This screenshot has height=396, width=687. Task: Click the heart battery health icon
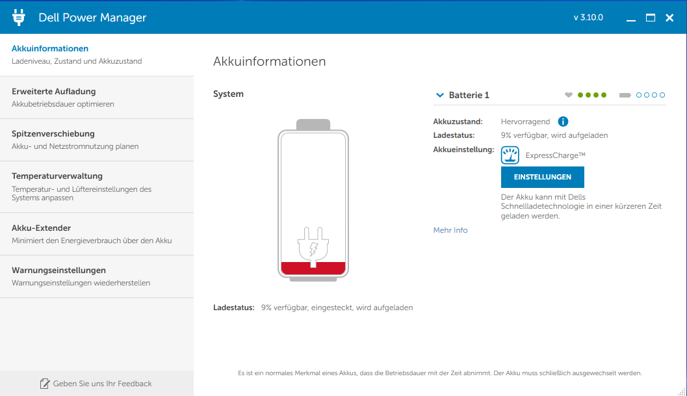tap(569, 95)
